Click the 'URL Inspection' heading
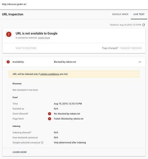Screen dimensions: 148x159 coord(13,14)
